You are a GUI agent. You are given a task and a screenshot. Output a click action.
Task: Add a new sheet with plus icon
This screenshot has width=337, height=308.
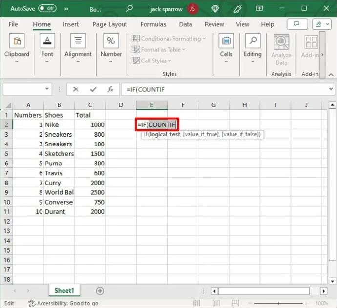pyautogui.click(x=100, y=291)
